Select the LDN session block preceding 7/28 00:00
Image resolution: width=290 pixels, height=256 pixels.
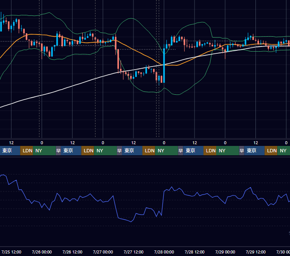pos(149,151)
